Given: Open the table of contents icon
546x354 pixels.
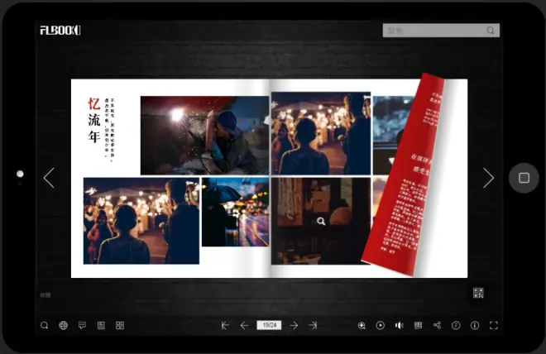Looking at the screenshot, I should click(101, 325).
